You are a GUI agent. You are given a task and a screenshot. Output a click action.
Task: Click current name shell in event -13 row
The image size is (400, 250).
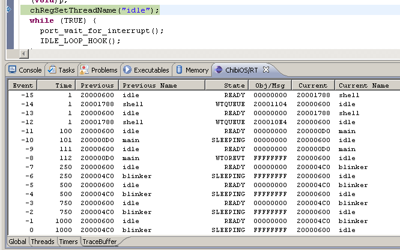(x=349, y=113)
